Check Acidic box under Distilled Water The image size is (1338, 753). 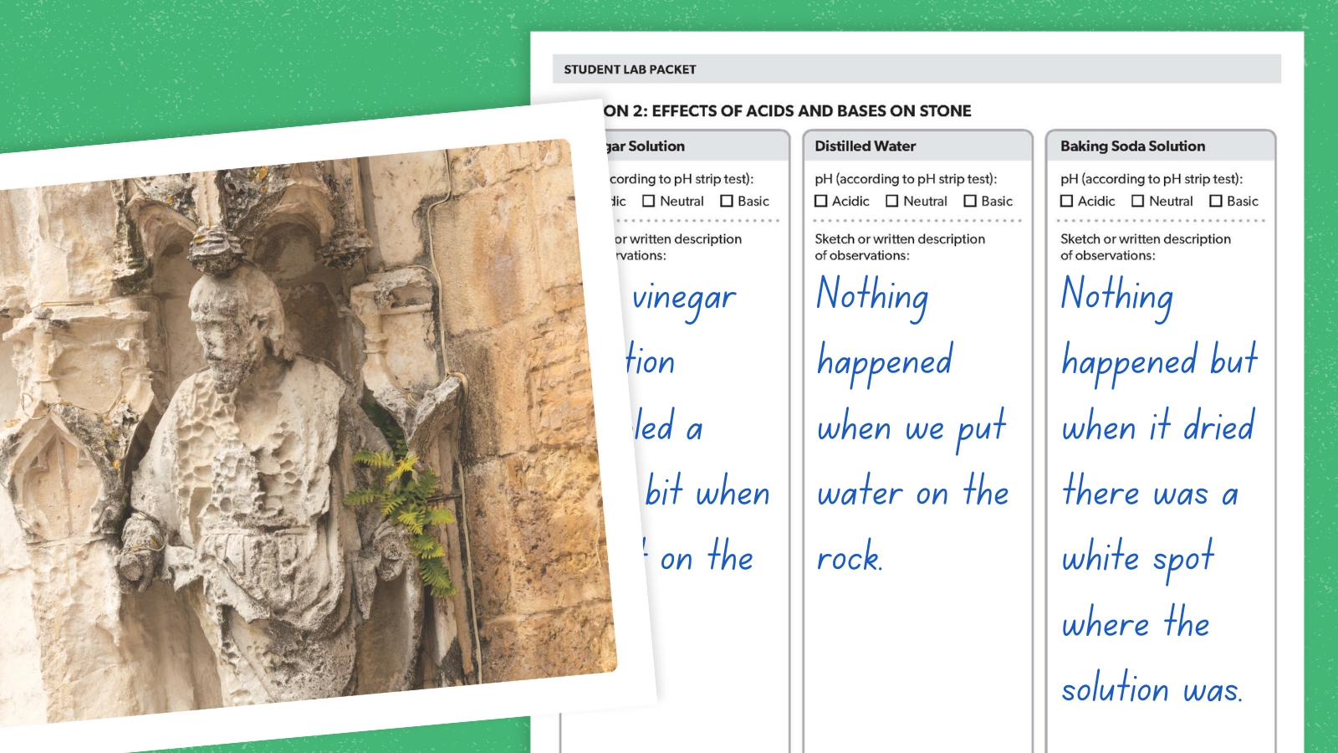point(821,201)
